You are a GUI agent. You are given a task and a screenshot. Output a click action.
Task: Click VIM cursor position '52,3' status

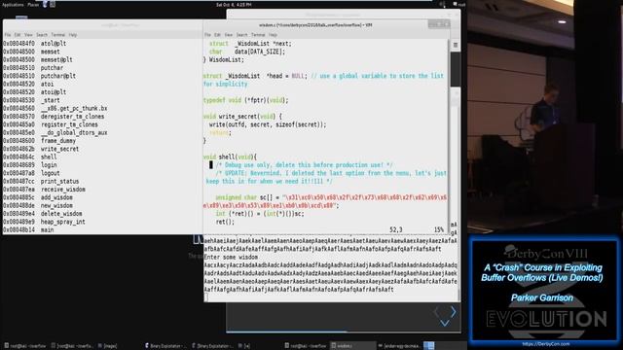tap(396, 229)
